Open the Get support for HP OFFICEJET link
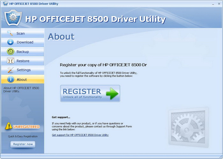The height and width of the screenshot is (159, 223). [80, 135]
